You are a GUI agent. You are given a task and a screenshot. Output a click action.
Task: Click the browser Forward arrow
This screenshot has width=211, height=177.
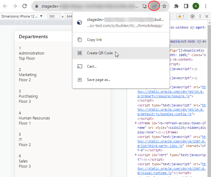coord(15,6)
